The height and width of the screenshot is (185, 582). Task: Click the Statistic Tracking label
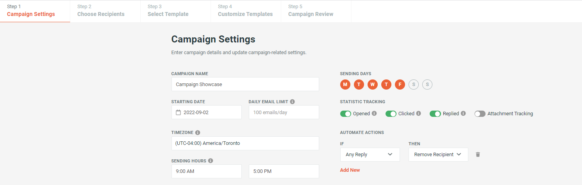[x=362, y=102]
